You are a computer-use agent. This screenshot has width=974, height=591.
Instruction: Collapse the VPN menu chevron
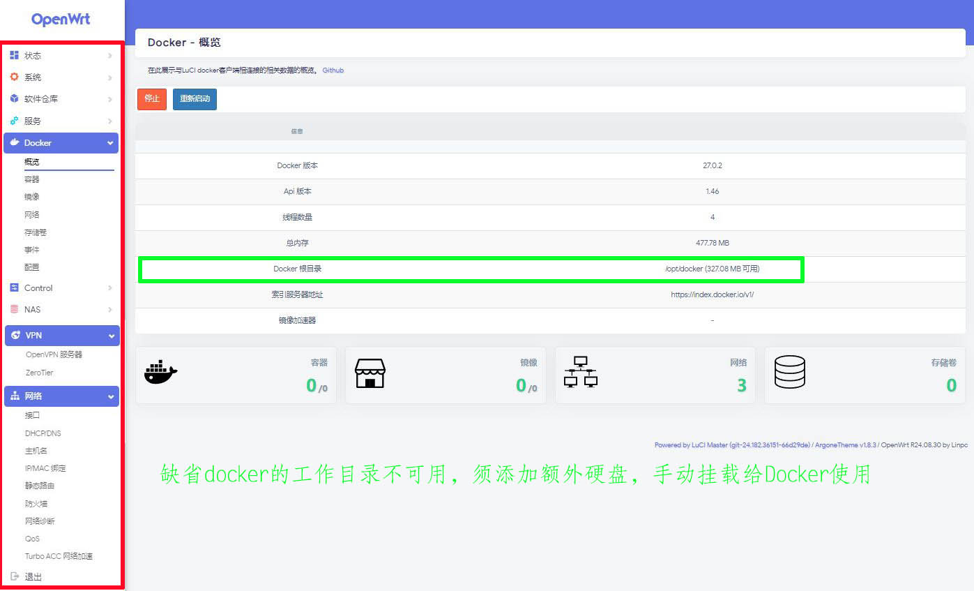[x=112, y=336]
